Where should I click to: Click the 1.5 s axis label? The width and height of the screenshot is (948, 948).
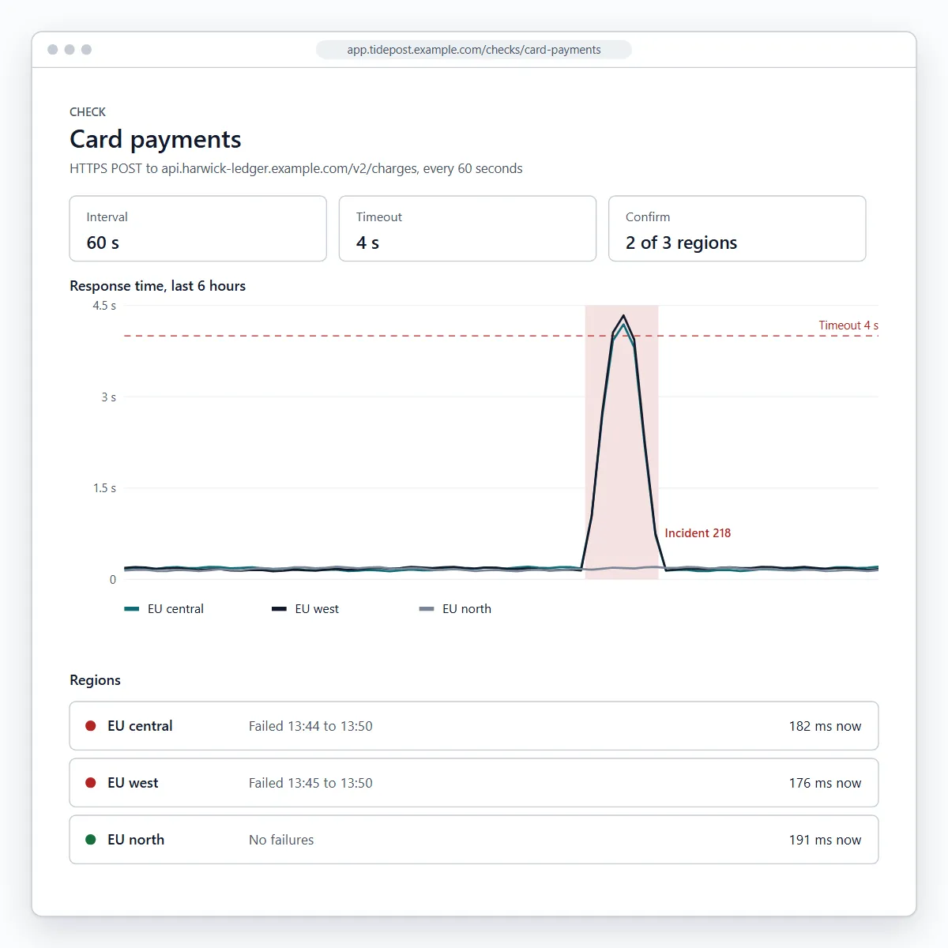click(x=104, y=488)
